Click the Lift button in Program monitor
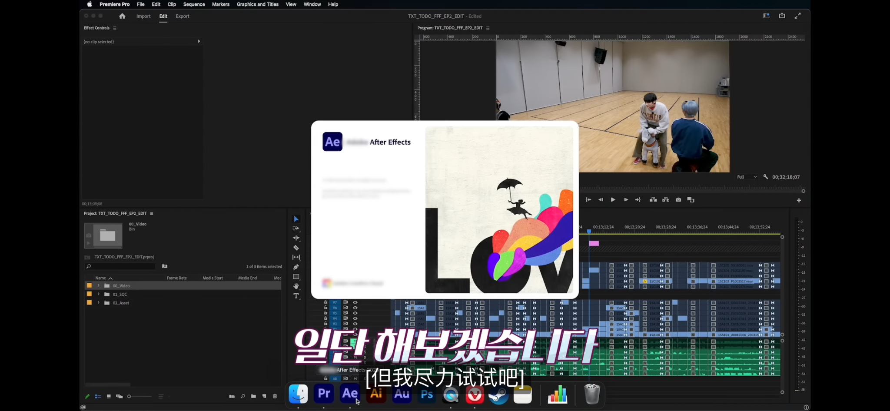890x411 pixels. coord(653,200)
